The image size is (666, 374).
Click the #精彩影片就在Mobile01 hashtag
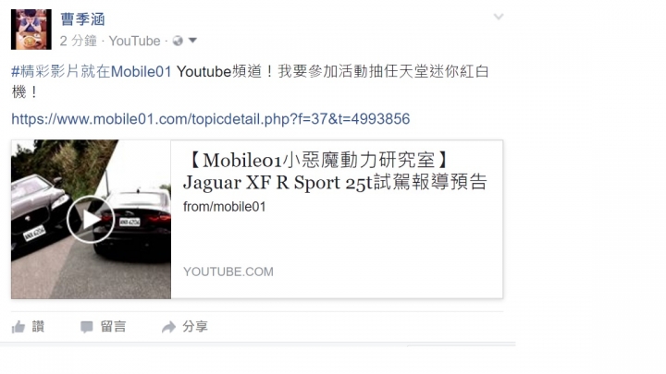pyautogui.click(x=92, y=71)
